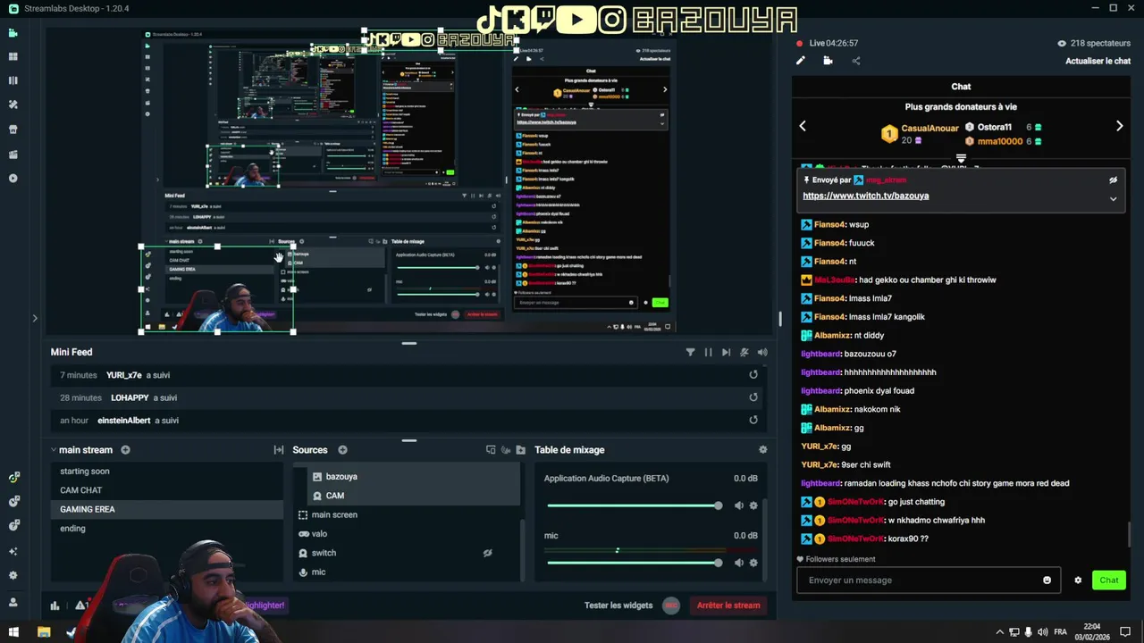
Task: Pause the Mini Feed alert queue
Action: 708,352
